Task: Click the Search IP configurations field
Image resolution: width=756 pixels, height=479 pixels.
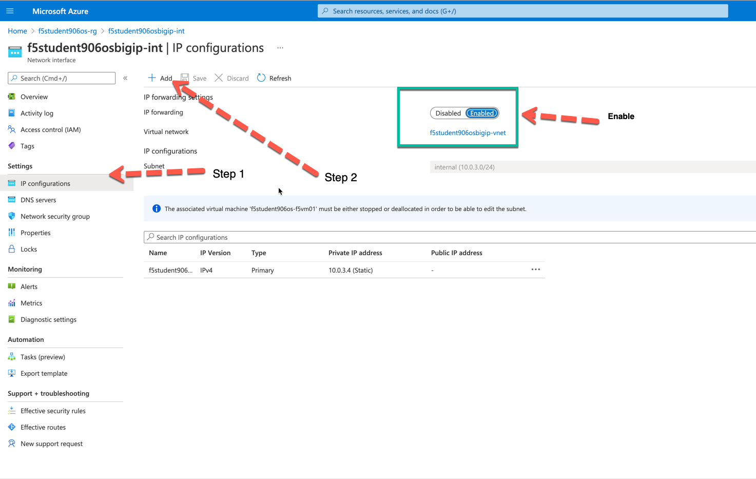Action: (x=450, y=237)
